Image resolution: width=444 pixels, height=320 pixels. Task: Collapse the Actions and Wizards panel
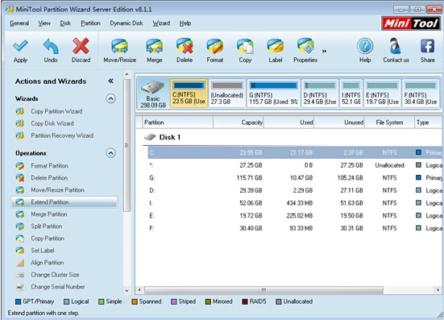tap(110, 81)
